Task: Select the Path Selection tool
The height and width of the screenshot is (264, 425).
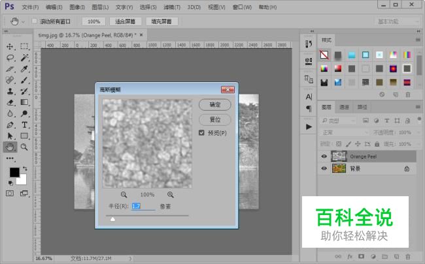Action: pyautogui.click(x=10, y=136)
